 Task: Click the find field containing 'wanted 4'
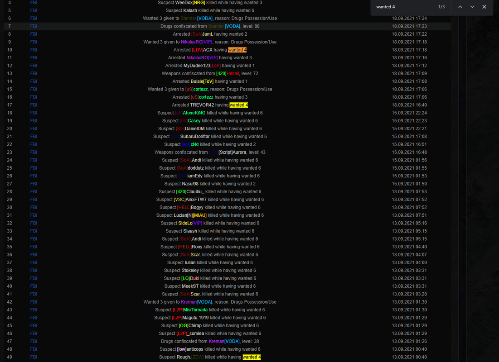pos(404,7)
